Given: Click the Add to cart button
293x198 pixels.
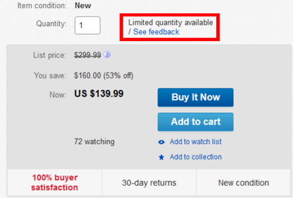Looking at the screenshot, I should pyautogui.click(x=196, y=121).
